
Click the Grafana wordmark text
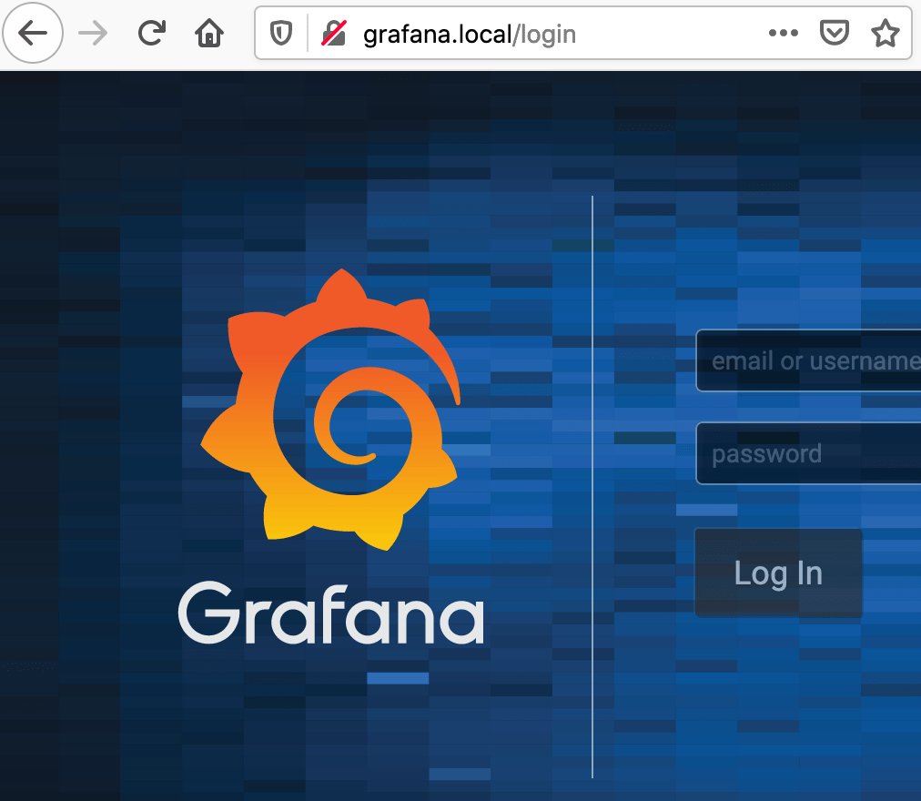click(x=331, y=613)
